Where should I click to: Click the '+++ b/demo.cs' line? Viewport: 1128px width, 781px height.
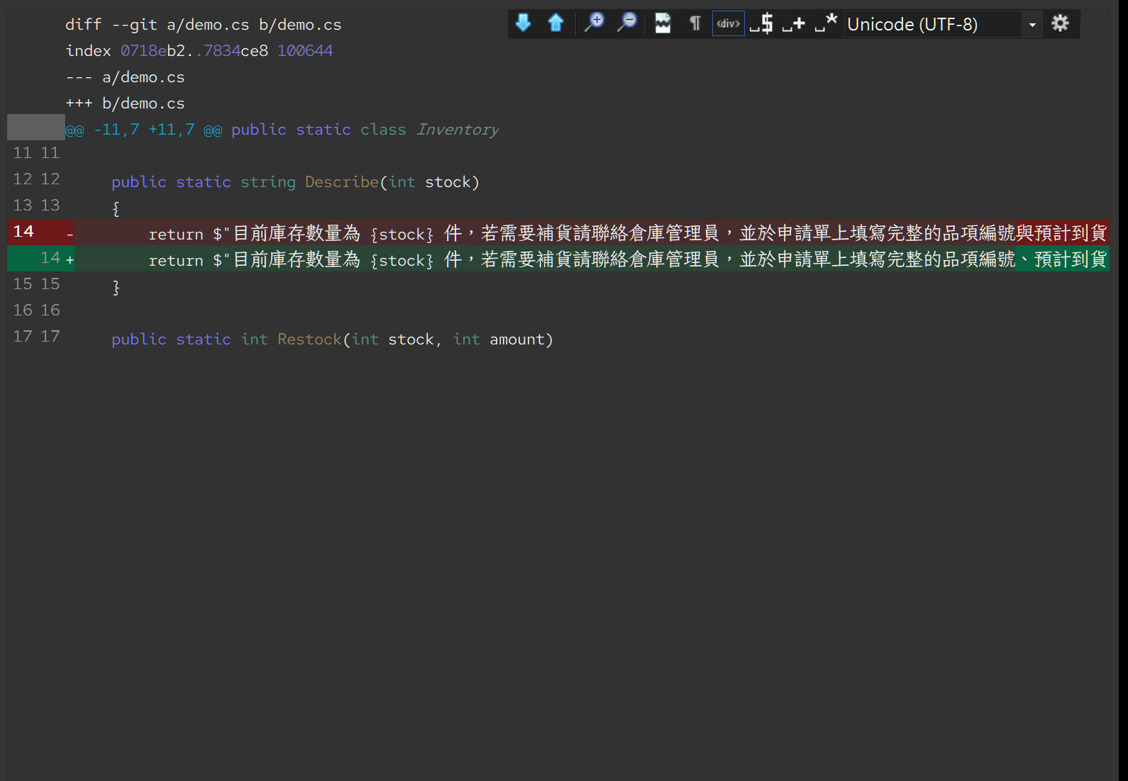point(125,103)
